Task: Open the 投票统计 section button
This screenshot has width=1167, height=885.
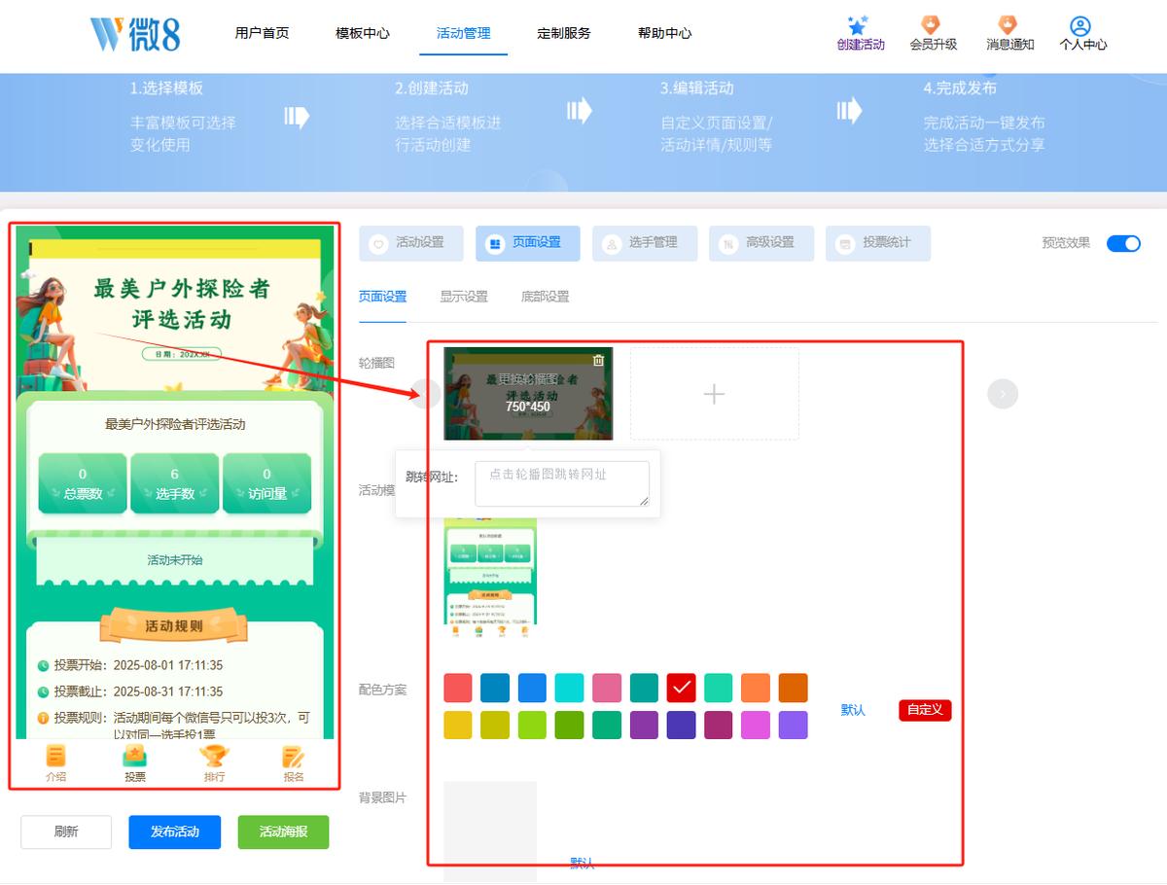Action: (878, 243)
